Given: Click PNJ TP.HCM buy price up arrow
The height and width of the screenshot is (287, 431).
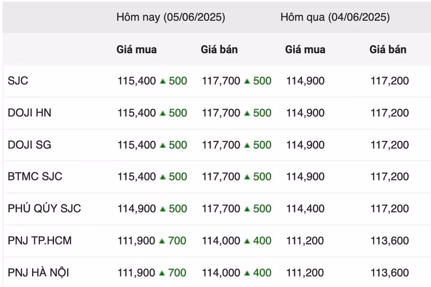Looking at the screenshot, I should click(x=163, y=241).
